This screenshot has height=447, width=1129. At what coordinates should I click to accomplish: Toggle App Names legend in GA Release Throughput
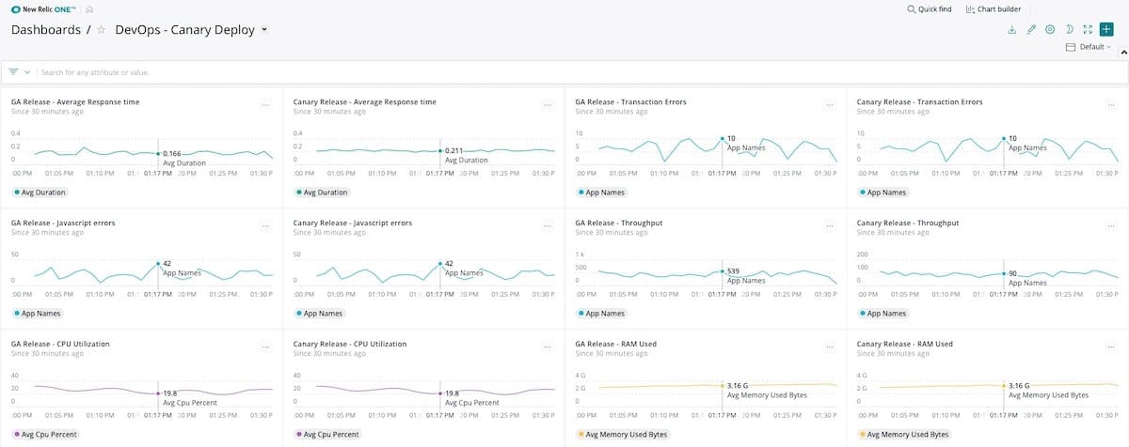(600, 314)
